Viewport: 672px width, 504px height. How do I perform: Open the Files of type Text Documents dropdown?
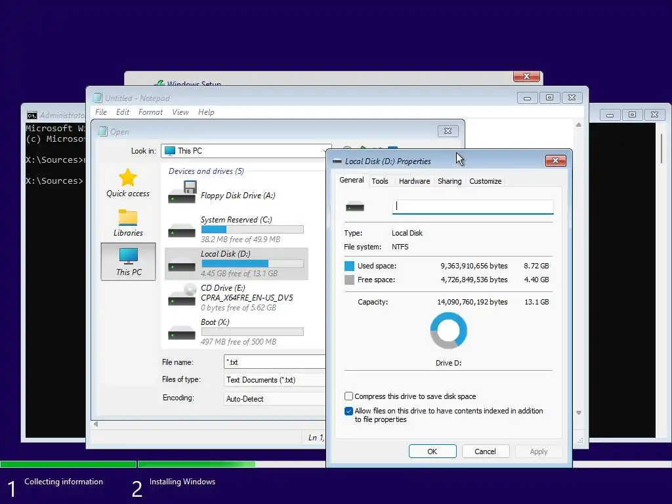click(x=275, y=380)
